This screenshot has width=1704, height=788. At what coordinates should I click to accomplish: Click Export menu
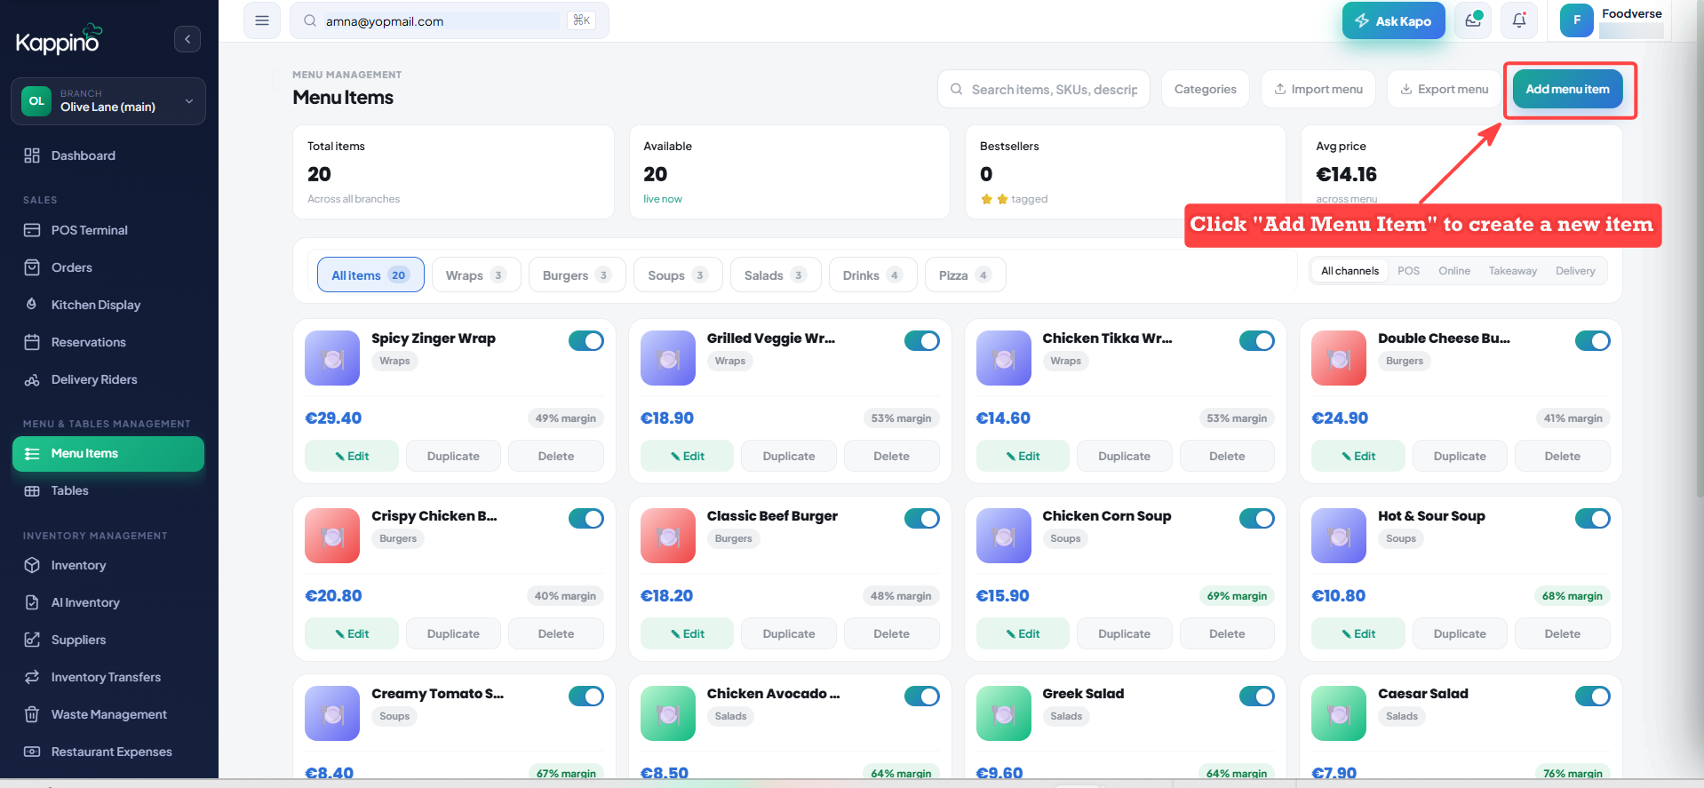tap(1445, 89)
